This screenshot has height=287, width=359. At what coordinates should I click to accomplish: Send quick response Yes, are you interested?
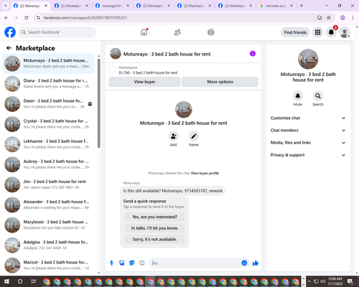pos(154,217)
